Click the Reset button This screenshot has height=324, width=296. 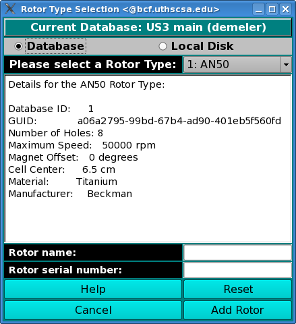pyautogui.click(x=238, y=290)
